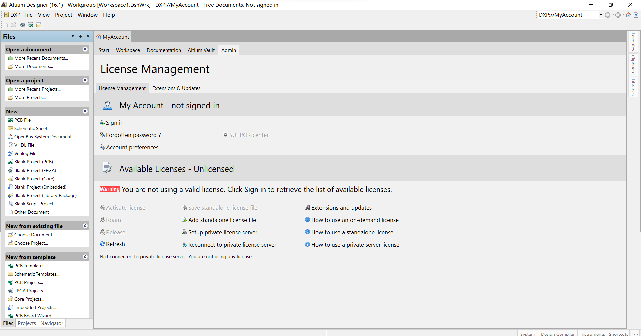Open the Favorites side panel

click(633, 42)
